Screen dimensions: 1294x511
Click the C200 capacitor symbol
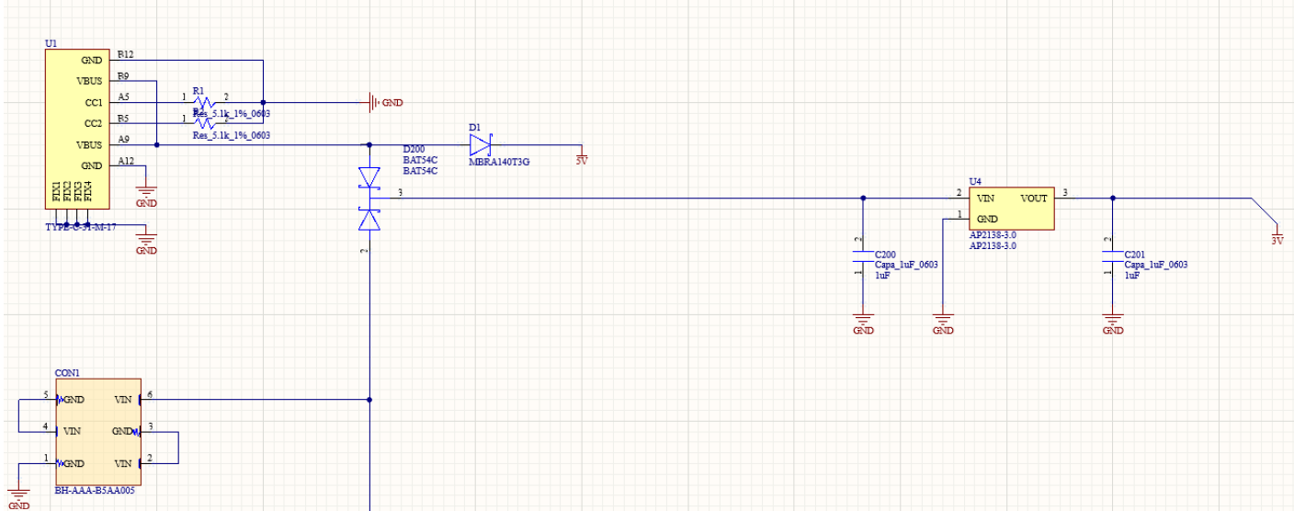[862, 260]
